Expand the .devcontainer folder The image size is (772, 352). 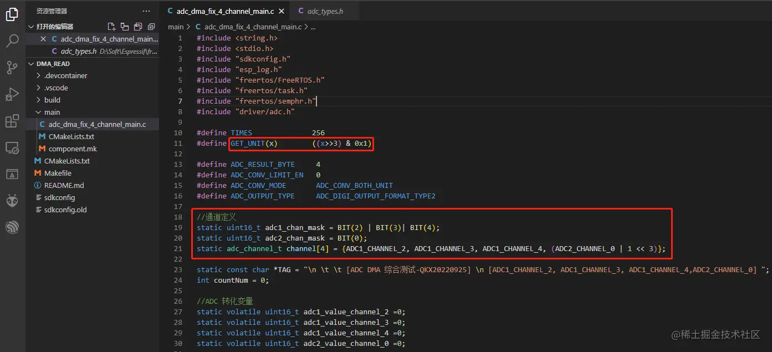point(65,75)
